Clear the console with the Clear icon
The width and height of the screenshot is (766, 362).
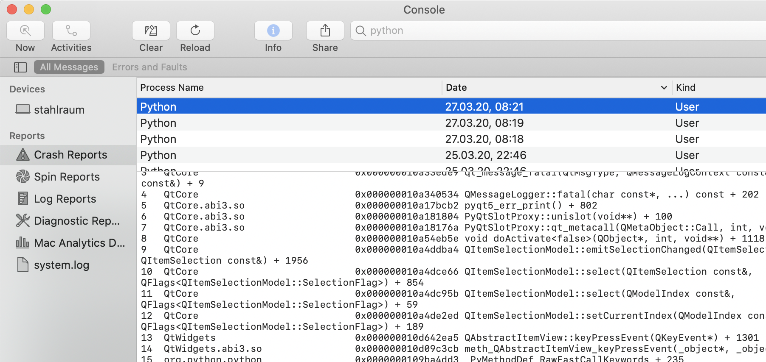(x=151, y=31)
